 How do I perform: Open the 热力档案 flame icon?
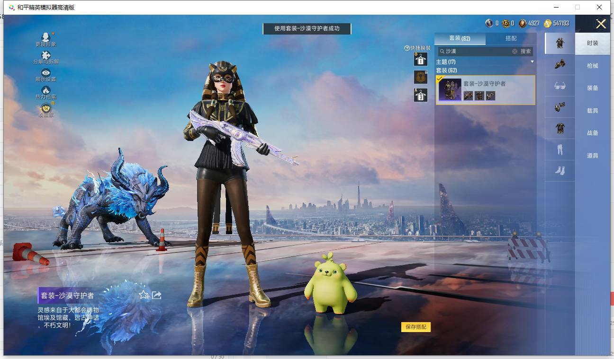45,90
